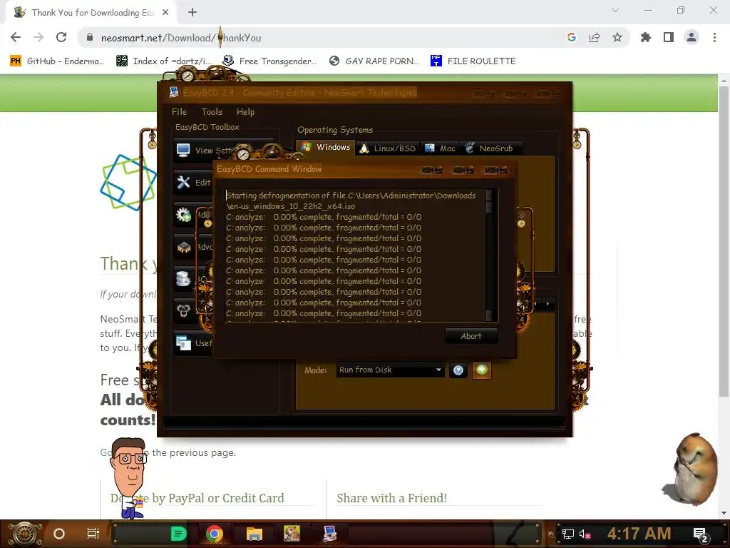Click the network icon in system tray

pos(568,534)
